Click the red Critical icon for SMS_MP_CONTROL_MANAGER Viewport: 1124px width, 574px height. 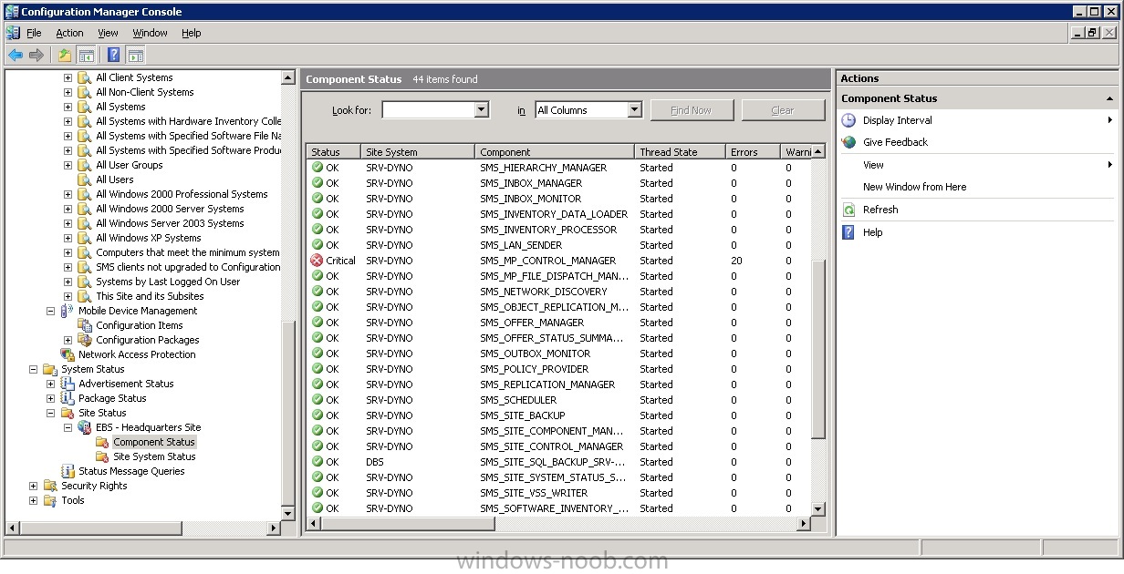pos(317,261)
